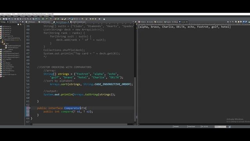Click the compare method name in code
The width and height of the screenshot is (250, 141).
point(67,112)
